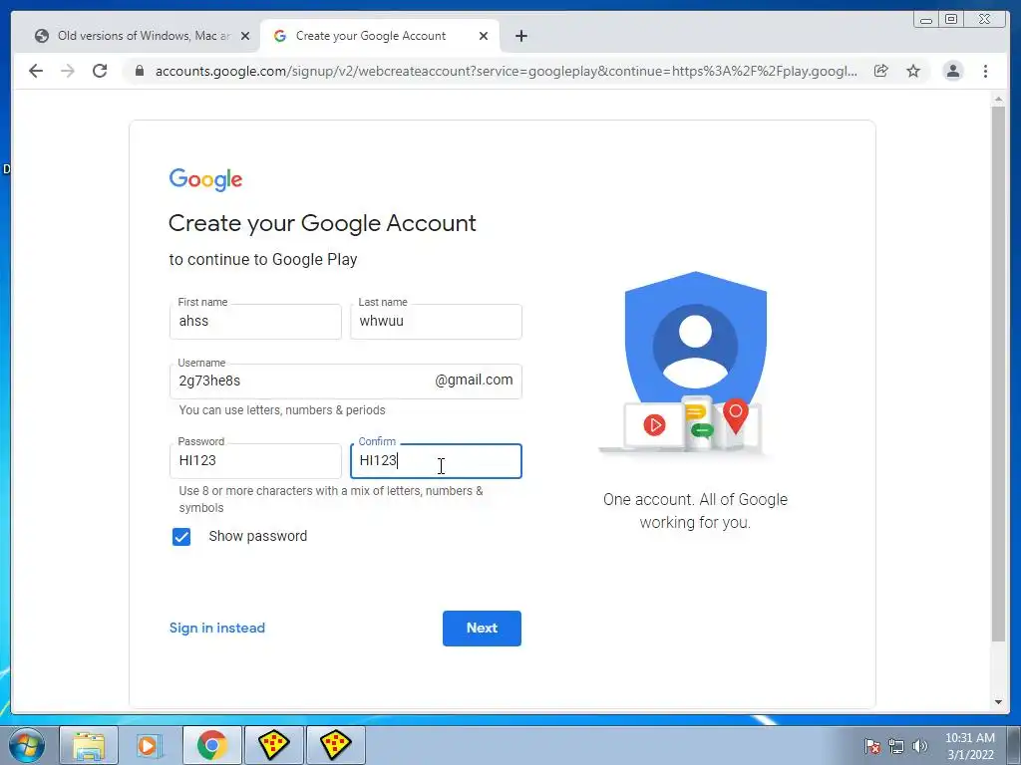Reload the page with the refresh icon
This screenshot has width=1021, height=765.
click(100, 71)
